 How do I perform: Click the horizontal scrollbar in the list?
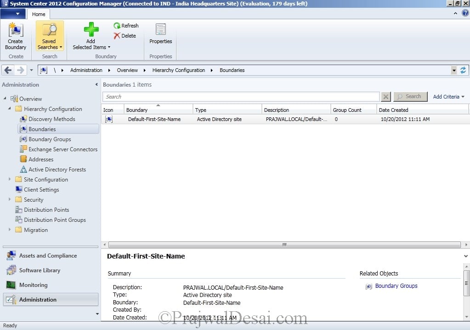click(x=284, y=244)
